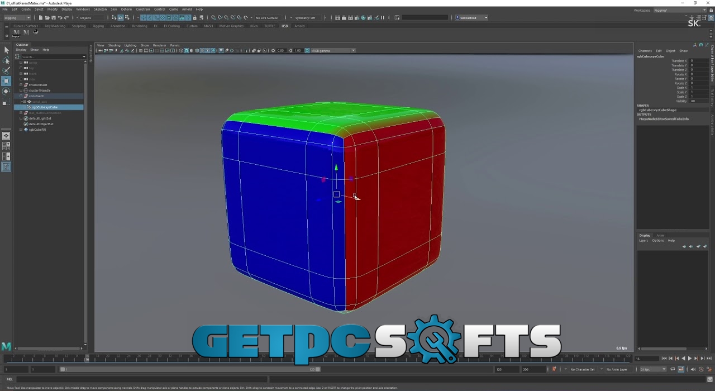715x391 pixels.
Task: Click the Redo arrow icon
Action: click(66, 18)
